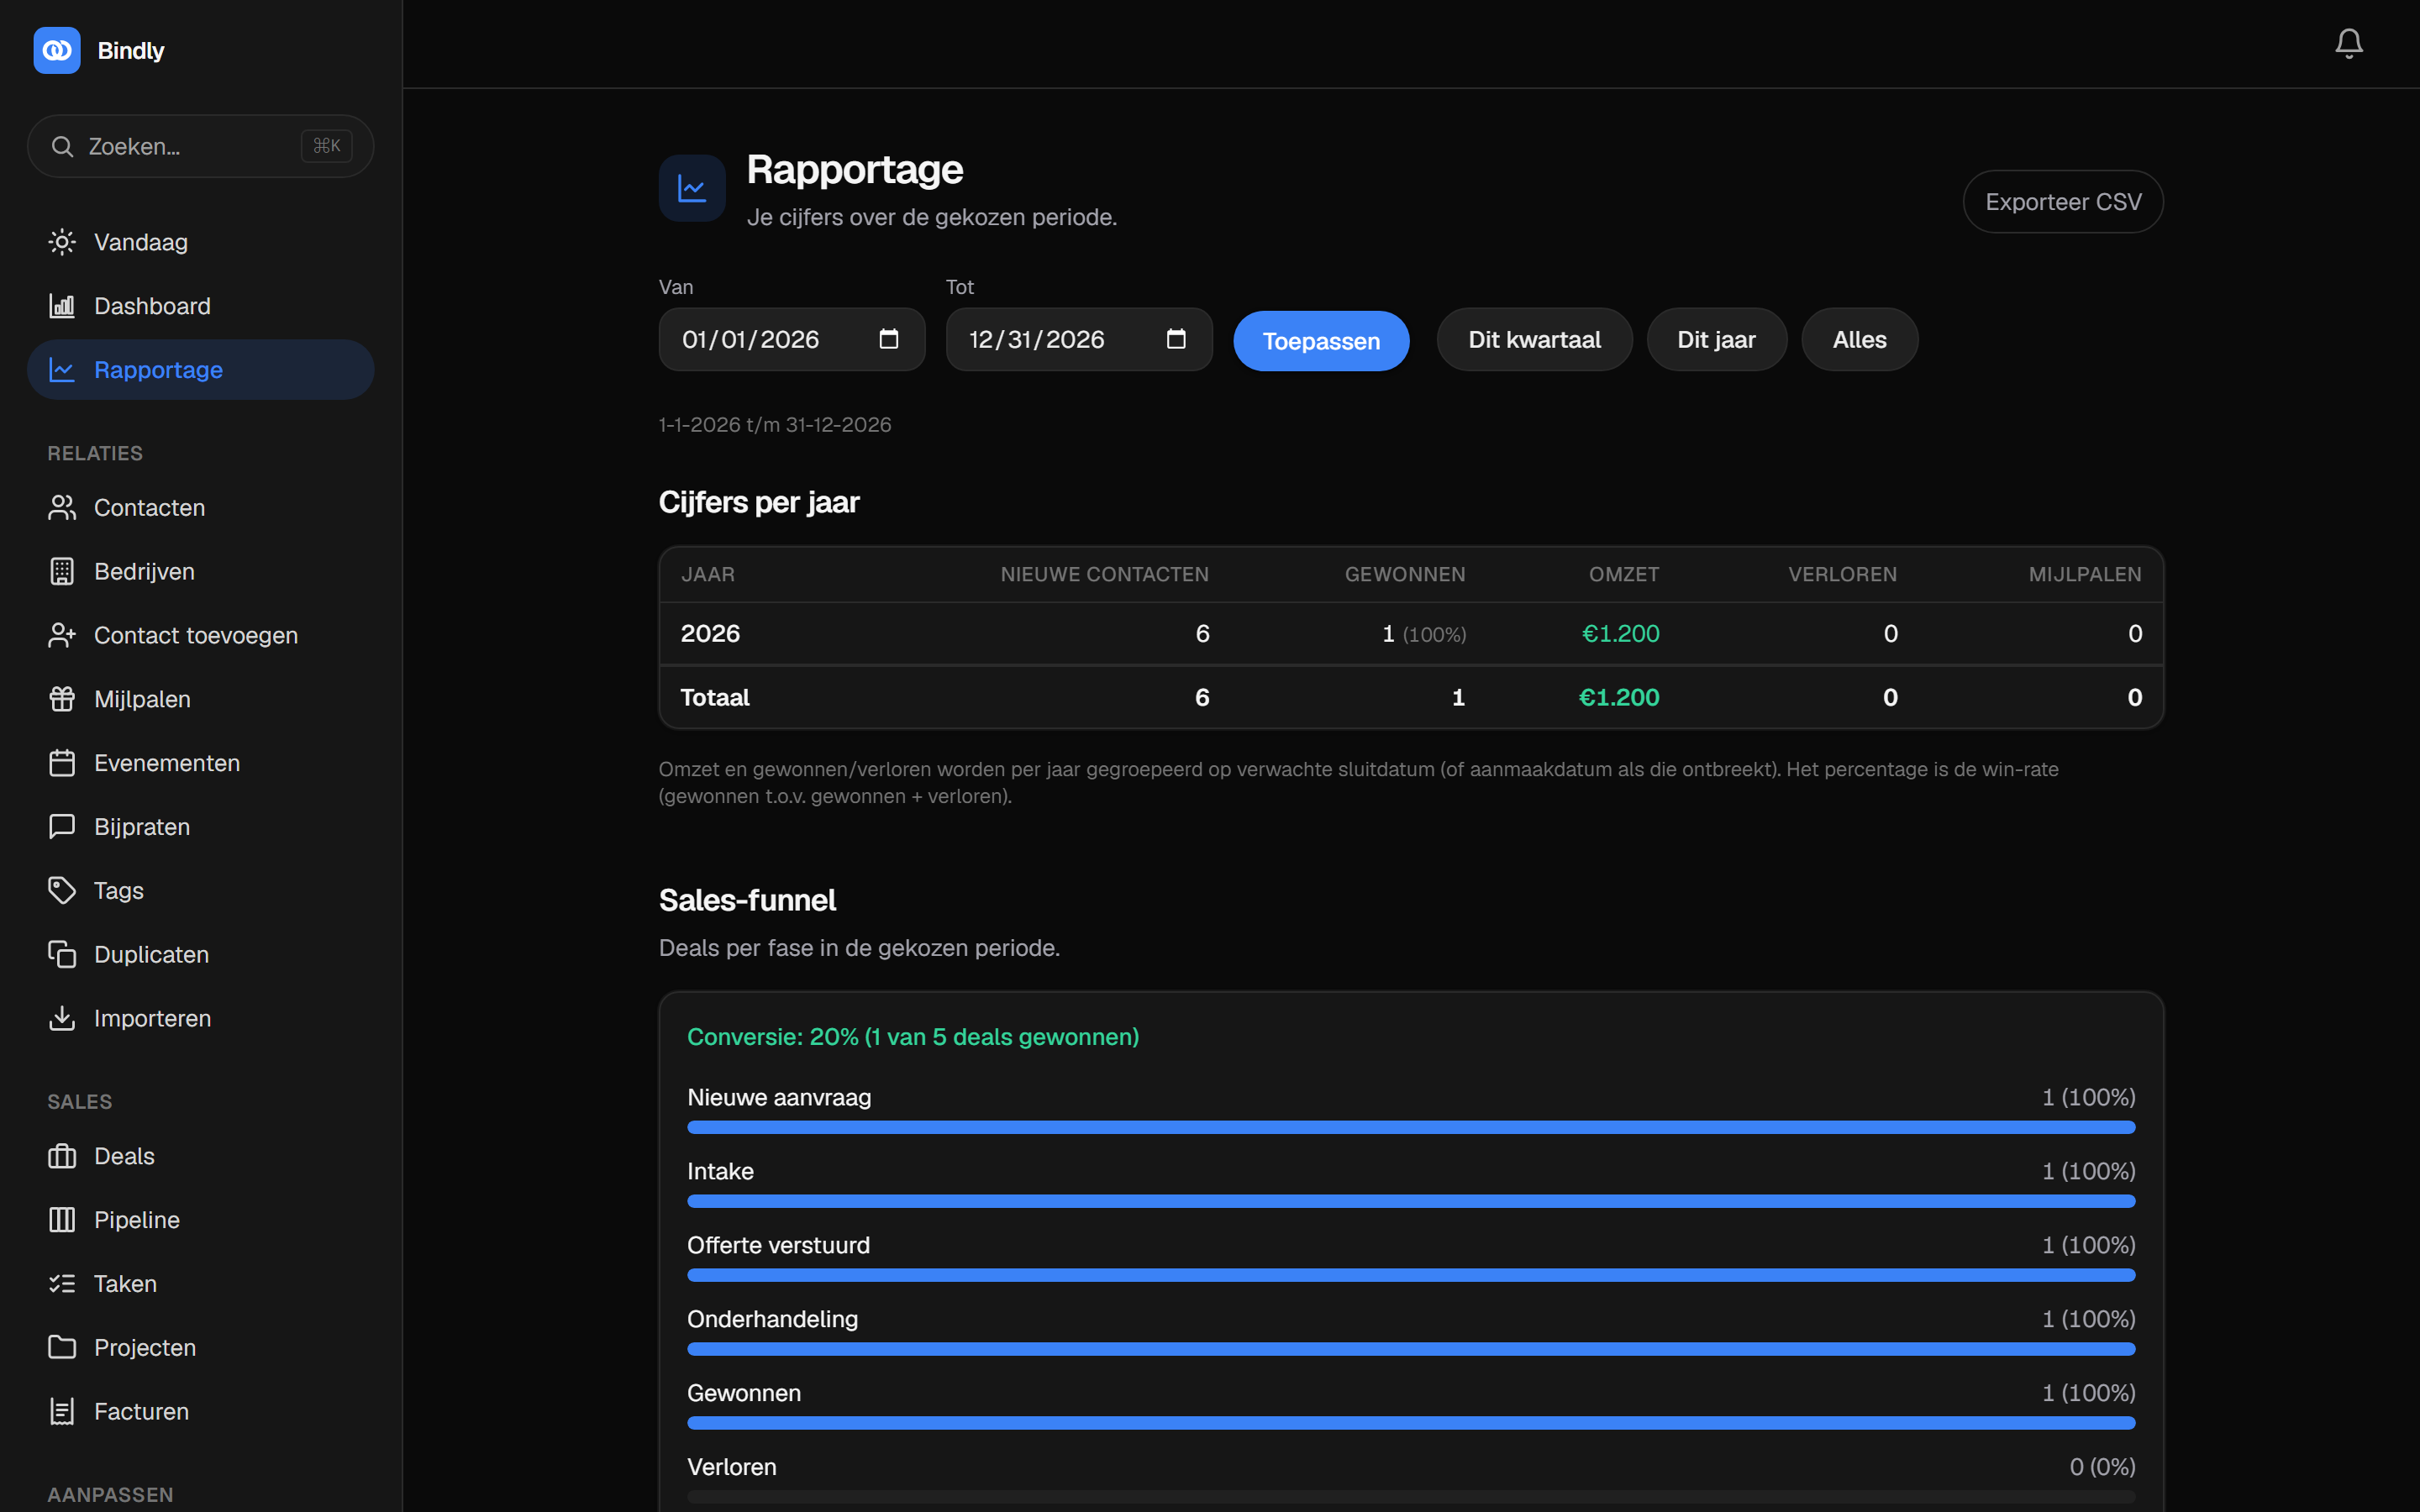Click the Nieuwe aanvraag funnel bar
Viewport: 2420px width, 1512px height.
point(1411,1127)
